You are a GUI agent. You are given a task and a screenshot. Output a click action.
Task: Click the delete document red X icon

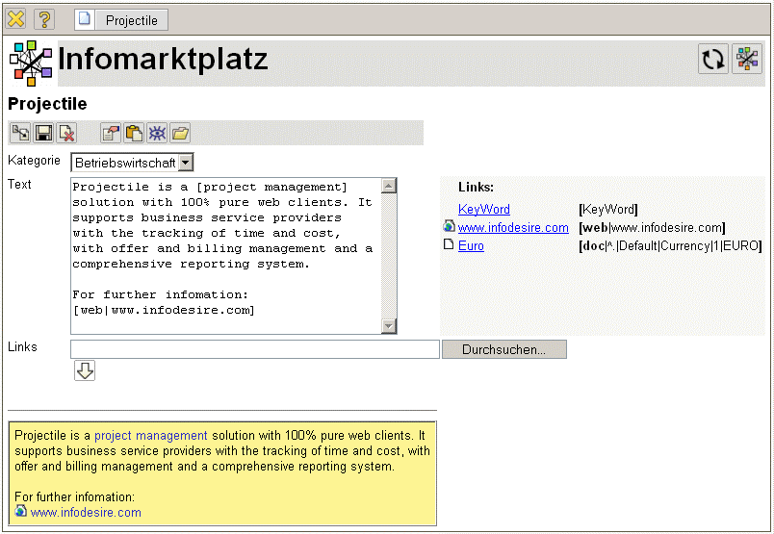coord(66,134)
